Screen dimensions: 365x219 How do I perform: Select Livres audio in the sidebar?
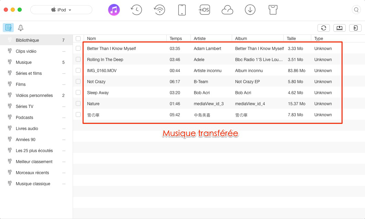tap(36, 129)
